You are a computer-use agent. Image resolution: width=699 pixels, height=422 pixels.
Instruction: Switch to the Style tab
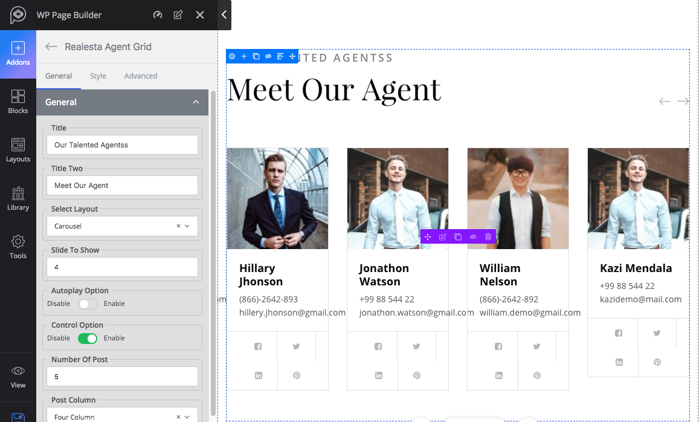click(98, 76)
